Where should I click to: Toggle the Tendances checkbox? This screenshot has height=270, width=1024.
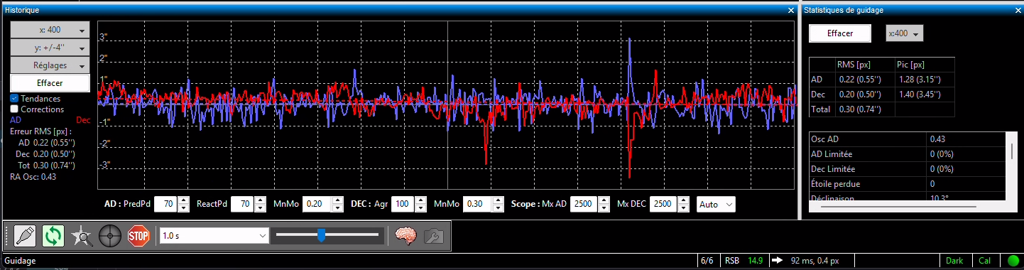click(x=14, y=99)
